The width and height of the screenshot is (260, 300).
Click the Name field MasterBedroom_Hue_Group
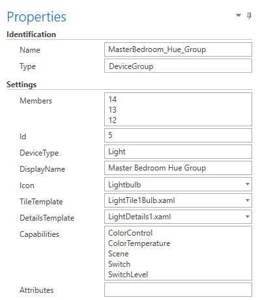[x=178, y=49]
